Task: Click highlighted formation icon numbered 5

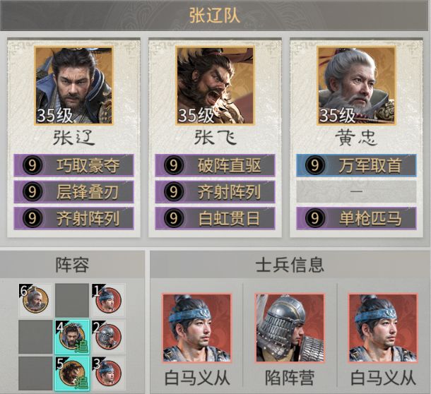Action: [72, 374]
